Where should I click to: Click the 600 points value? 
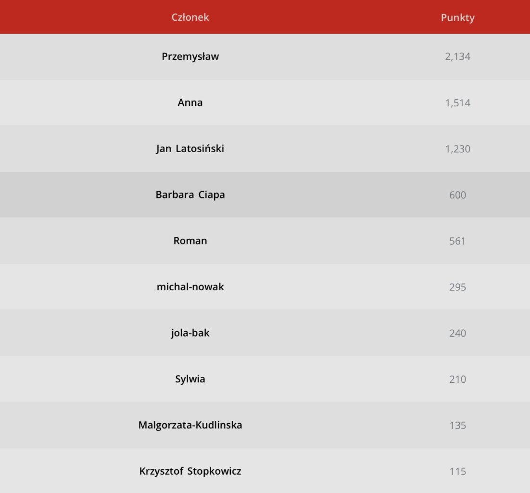point(457,195)
